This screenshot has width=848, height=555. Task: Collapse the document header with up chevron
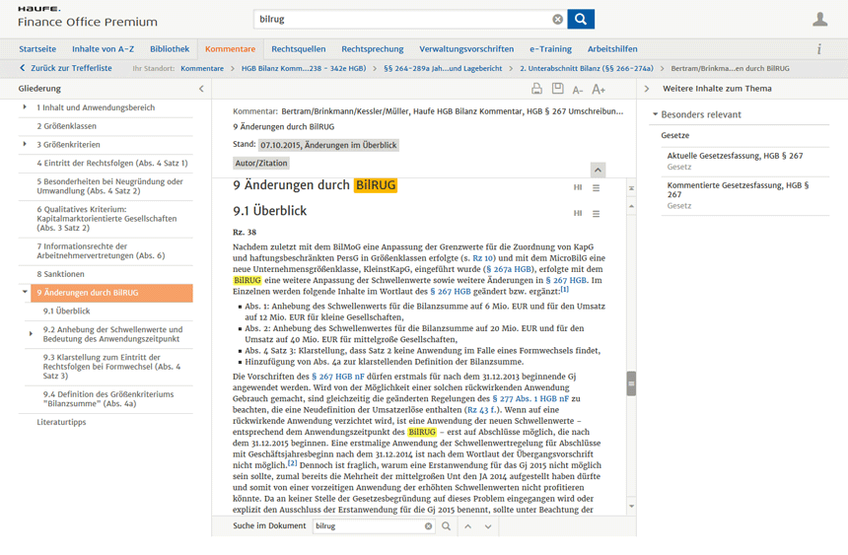598,170
